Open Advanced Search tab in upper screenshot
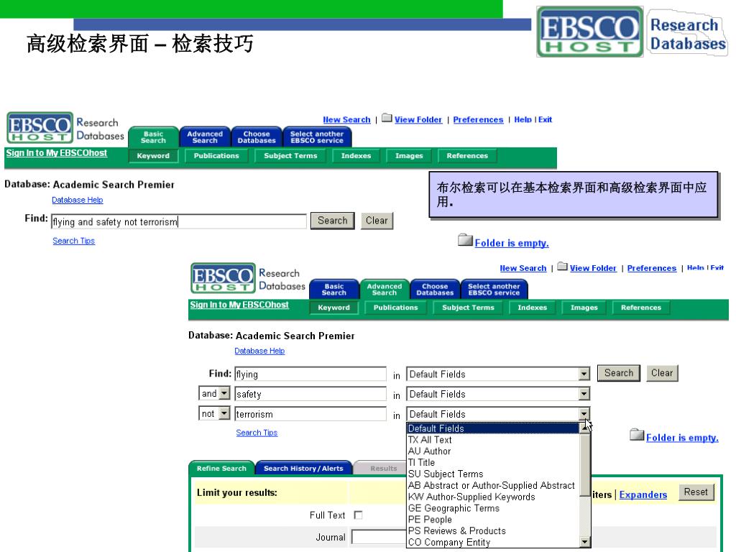 (x=205, y=137)
